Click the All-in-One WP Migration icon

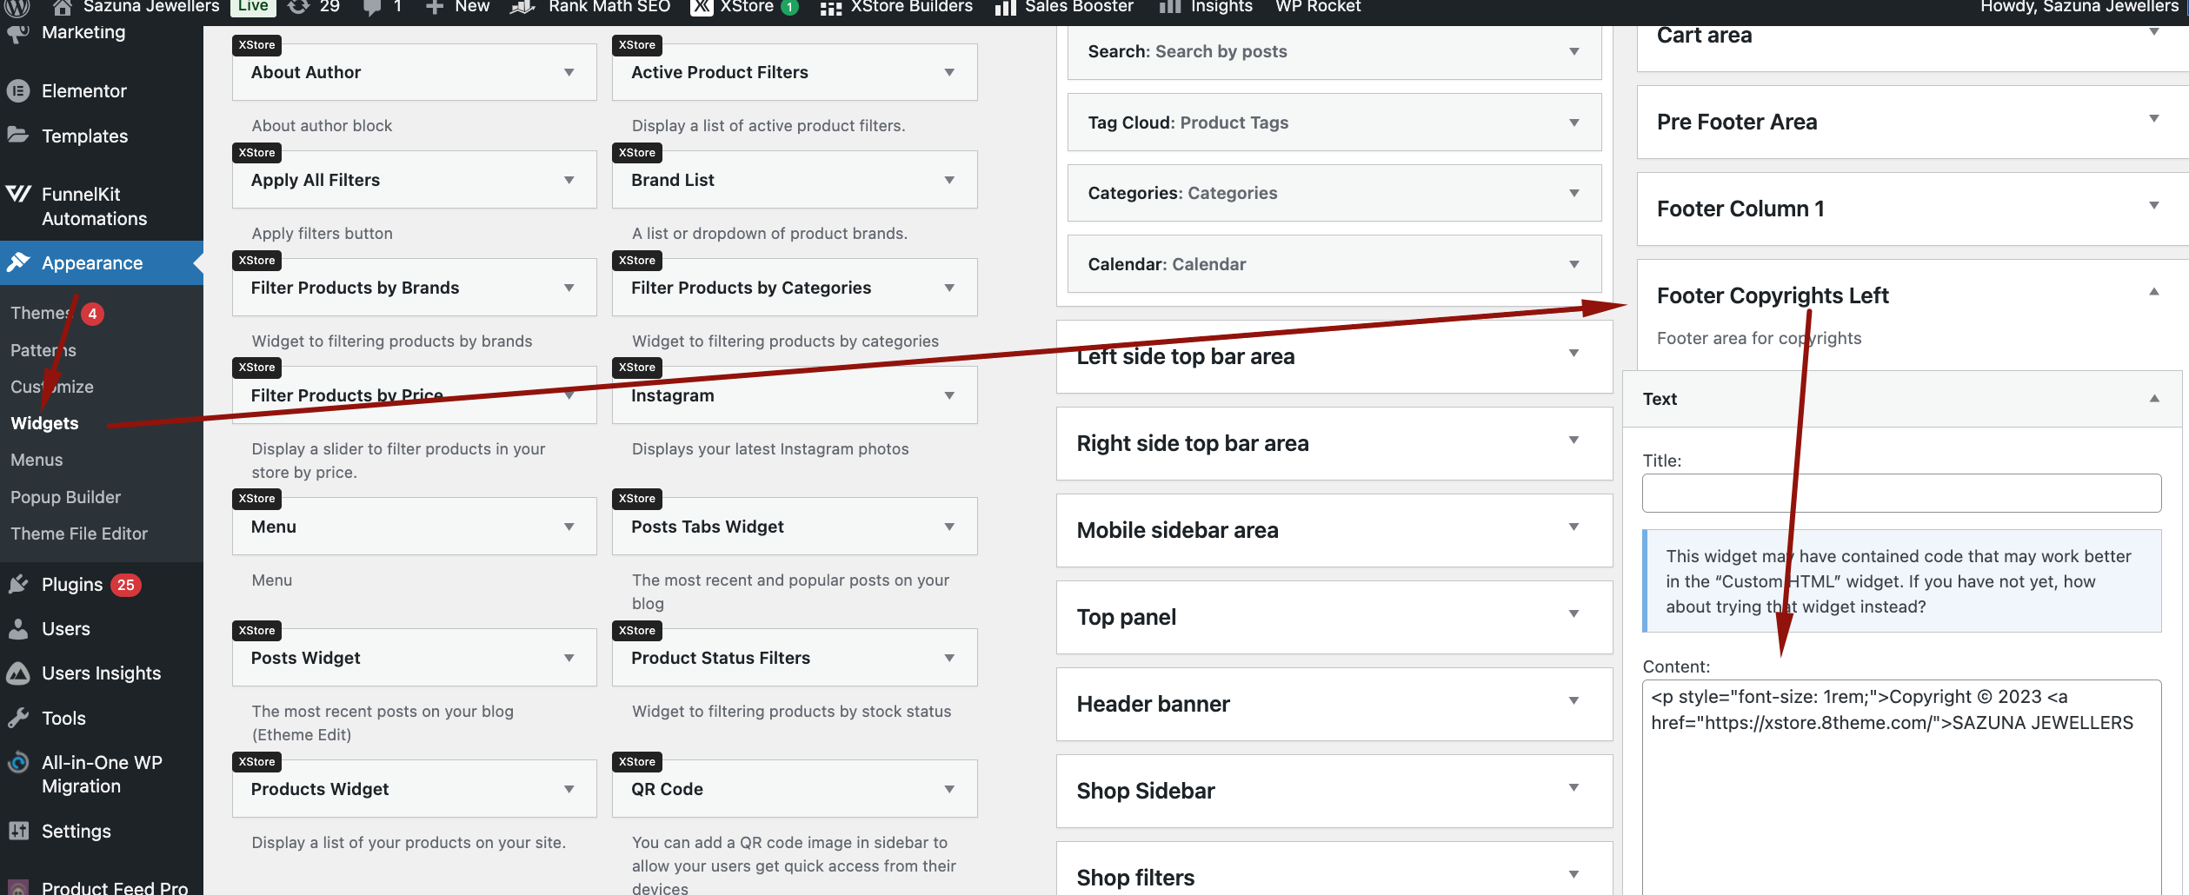pos(18,763)
